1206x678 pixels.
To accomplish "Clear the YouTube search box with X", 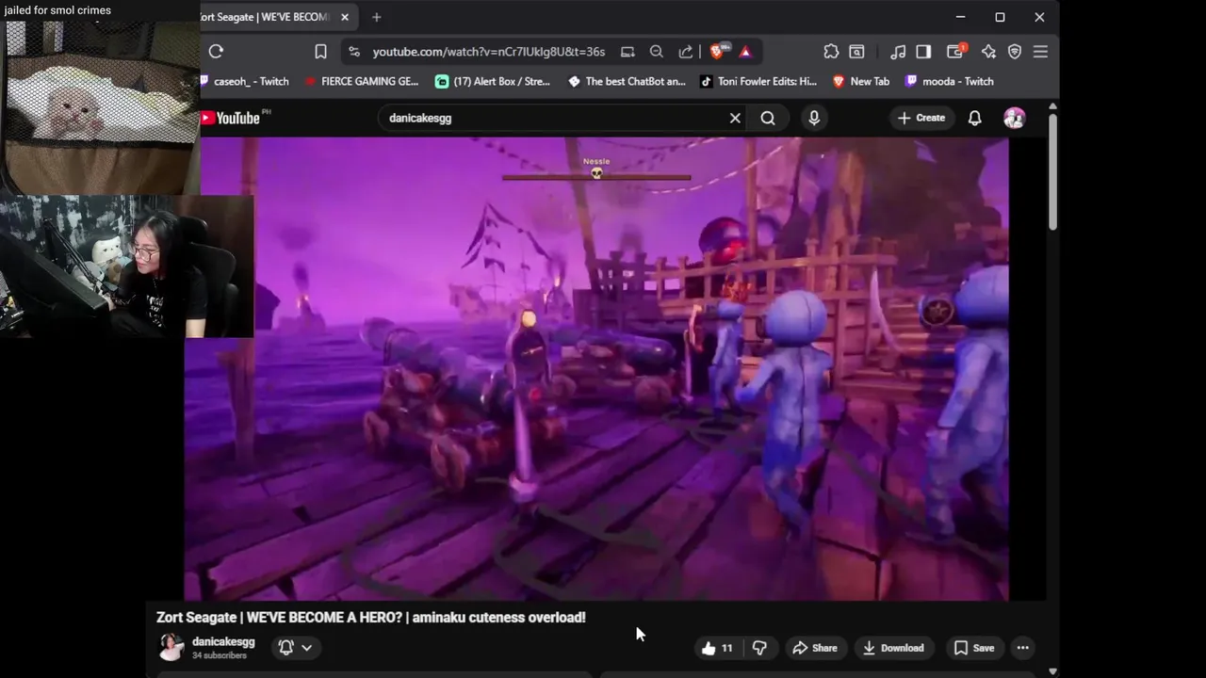I will click(x=735, y=118).
